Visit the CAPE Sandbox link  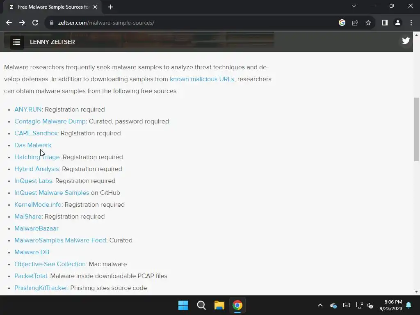(x=36, y=133)
